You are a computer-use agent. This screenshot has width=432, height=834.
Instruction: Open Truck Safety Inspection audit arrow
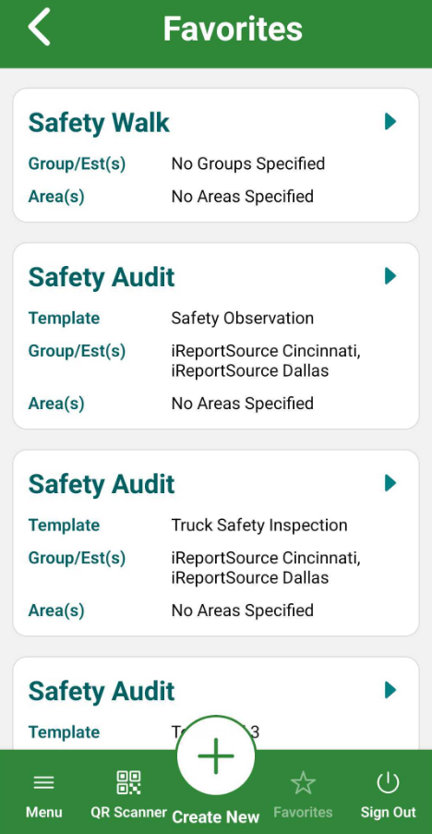click(390, 483)
